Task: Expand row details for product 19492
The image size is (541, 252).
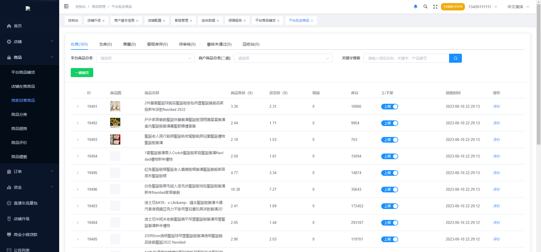Action: 78,123
